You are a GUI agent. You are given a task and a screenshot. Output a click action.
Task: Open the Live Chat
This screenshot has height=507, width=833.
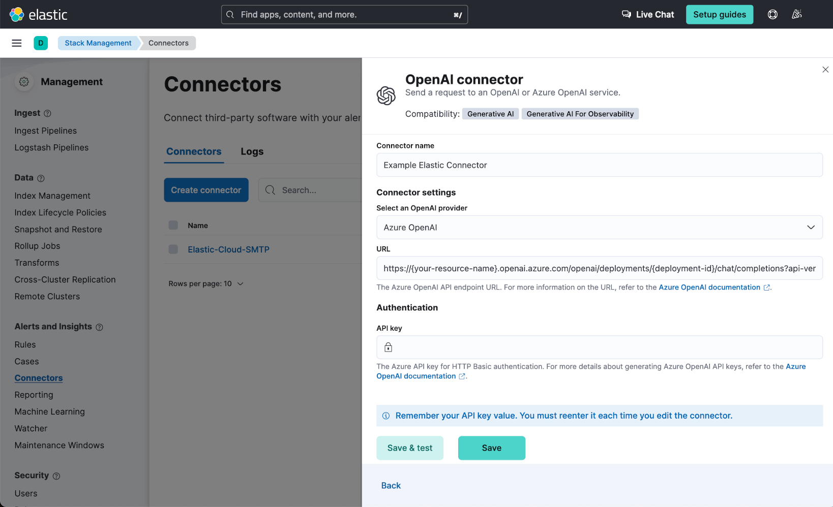647,14
